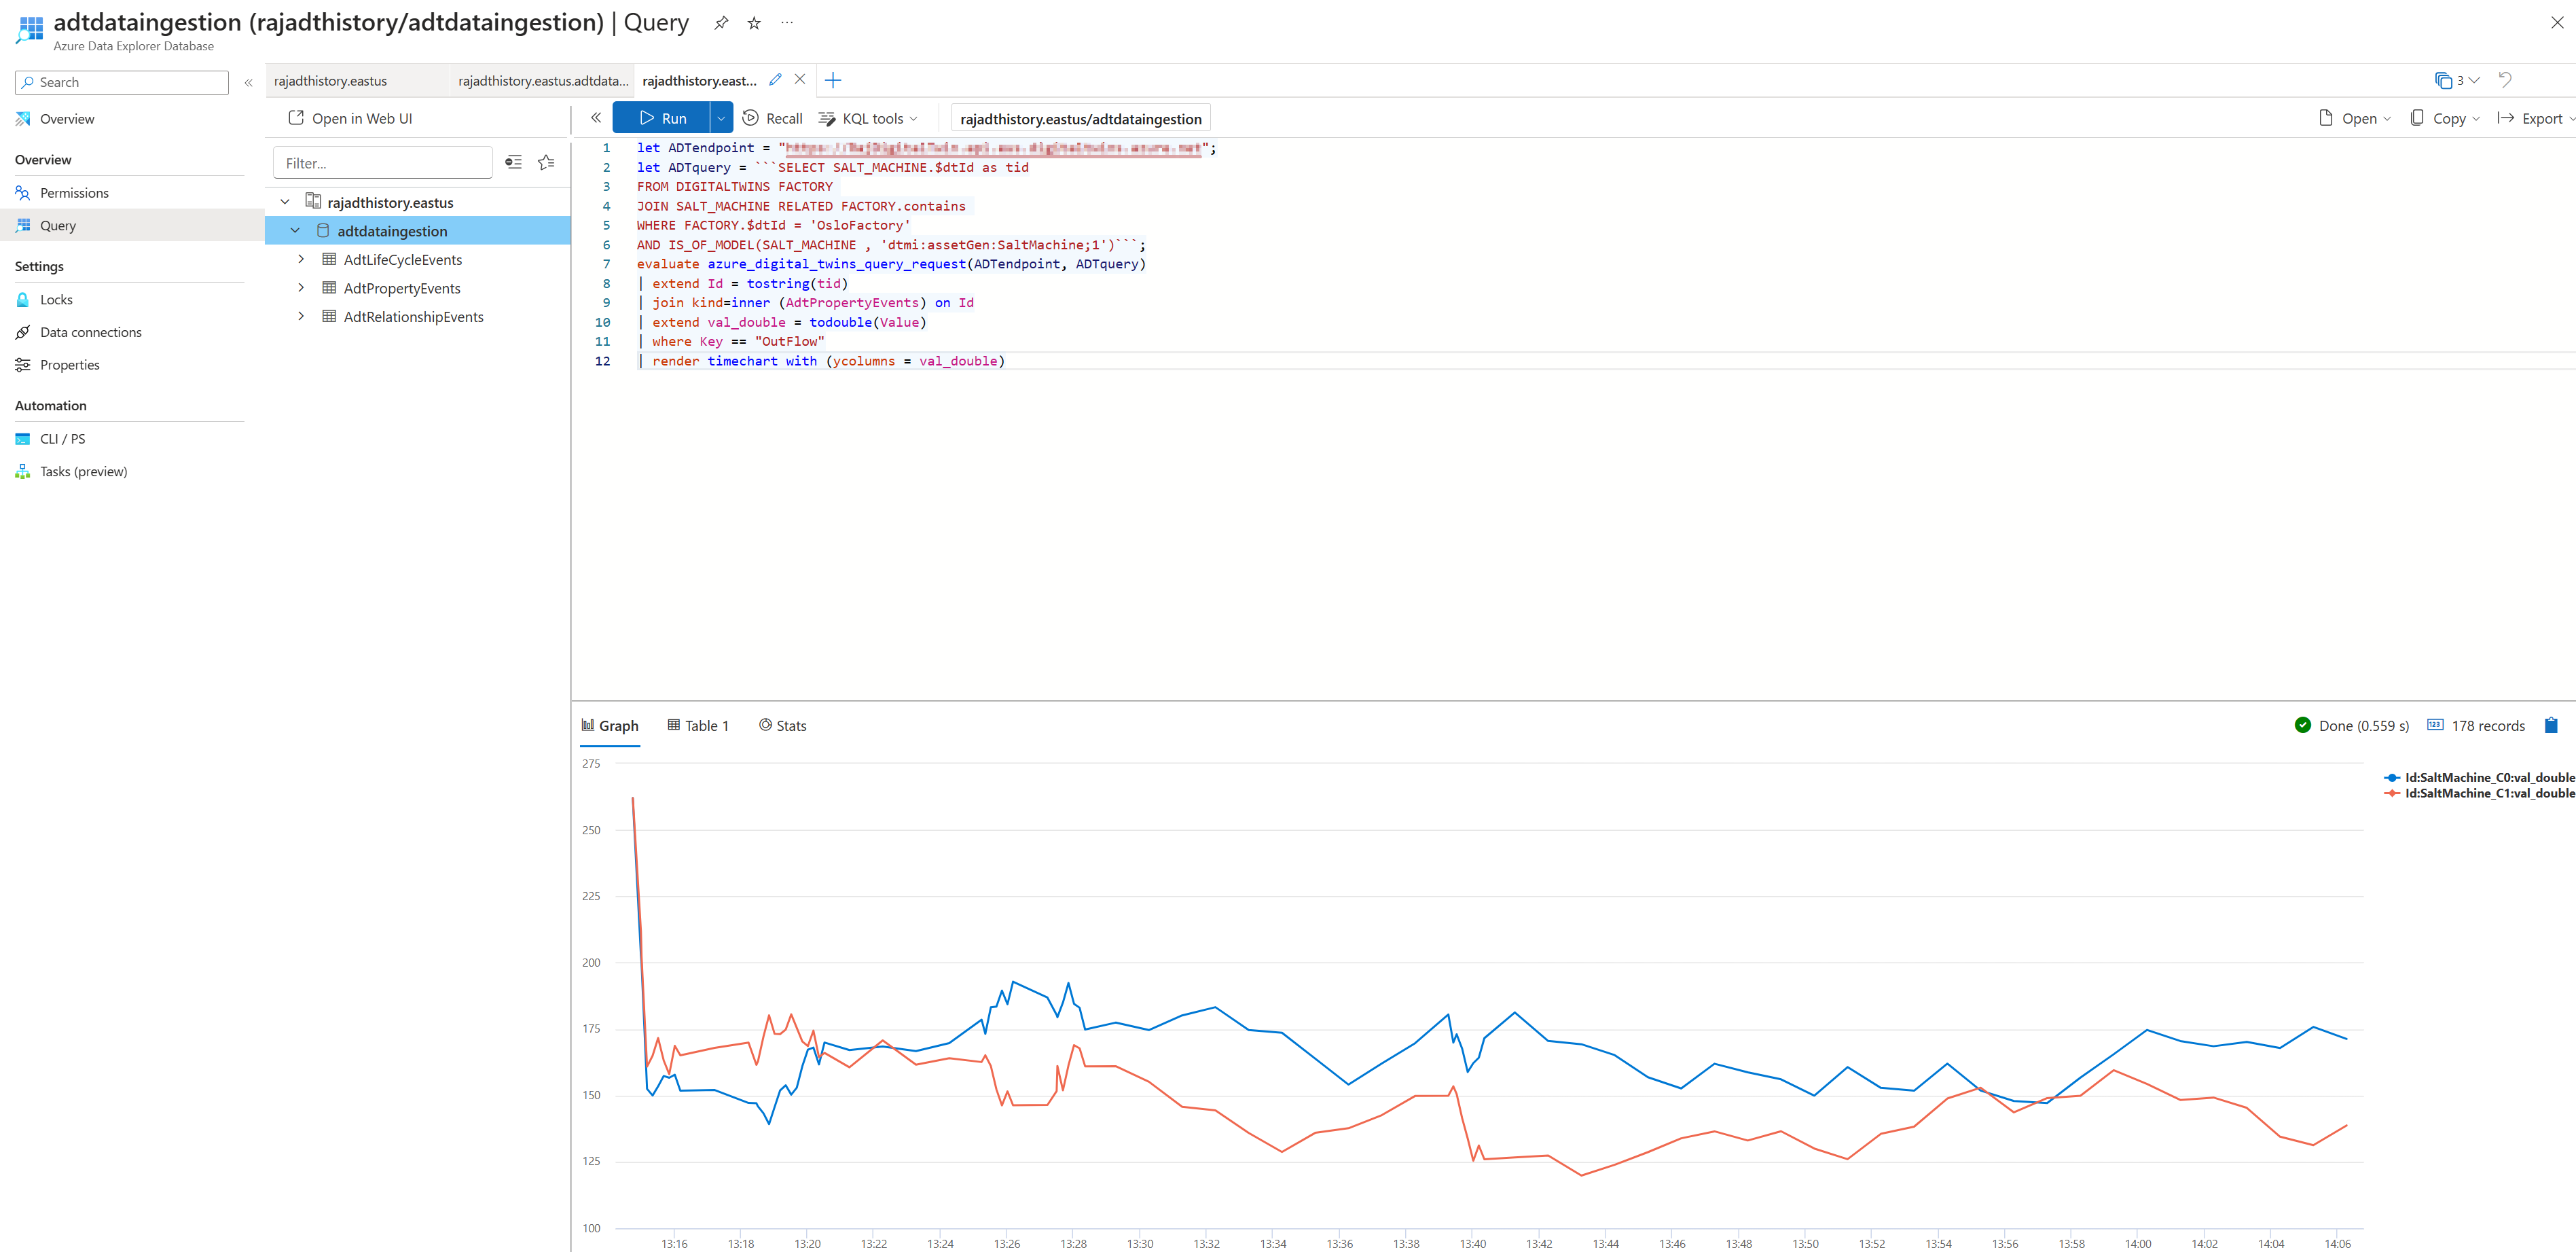This screenshot has width=2576, height=1252.
Task: Click the favorites star-list icon next to Filter
Action: click(x=546, y=162)
